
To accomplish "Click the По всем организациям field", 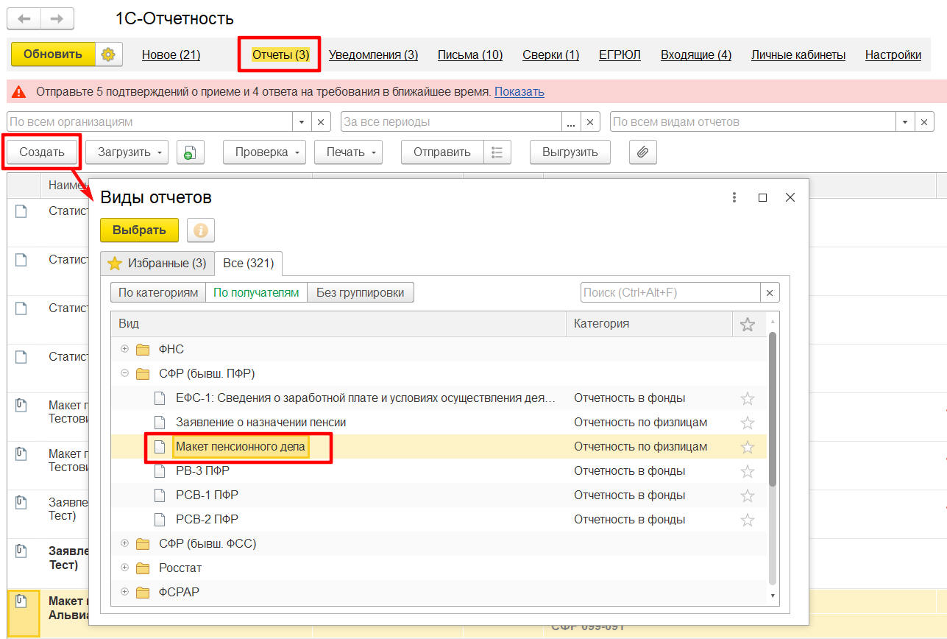I will tap(150, 122).
